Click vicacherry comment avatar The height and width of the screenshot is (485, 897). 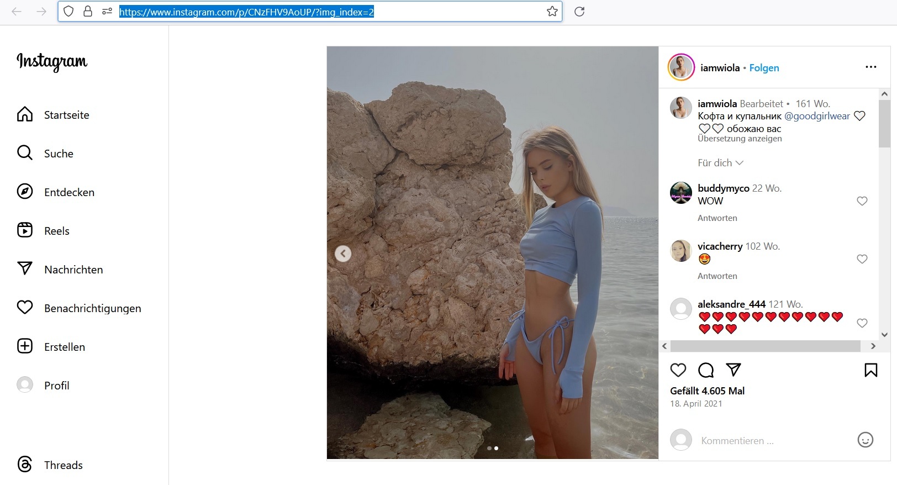[681, 251]
